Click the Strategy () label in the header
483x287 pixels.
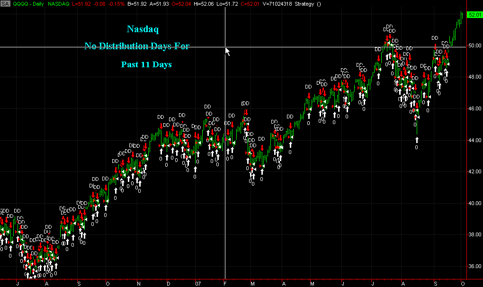(x=308, y=4)
